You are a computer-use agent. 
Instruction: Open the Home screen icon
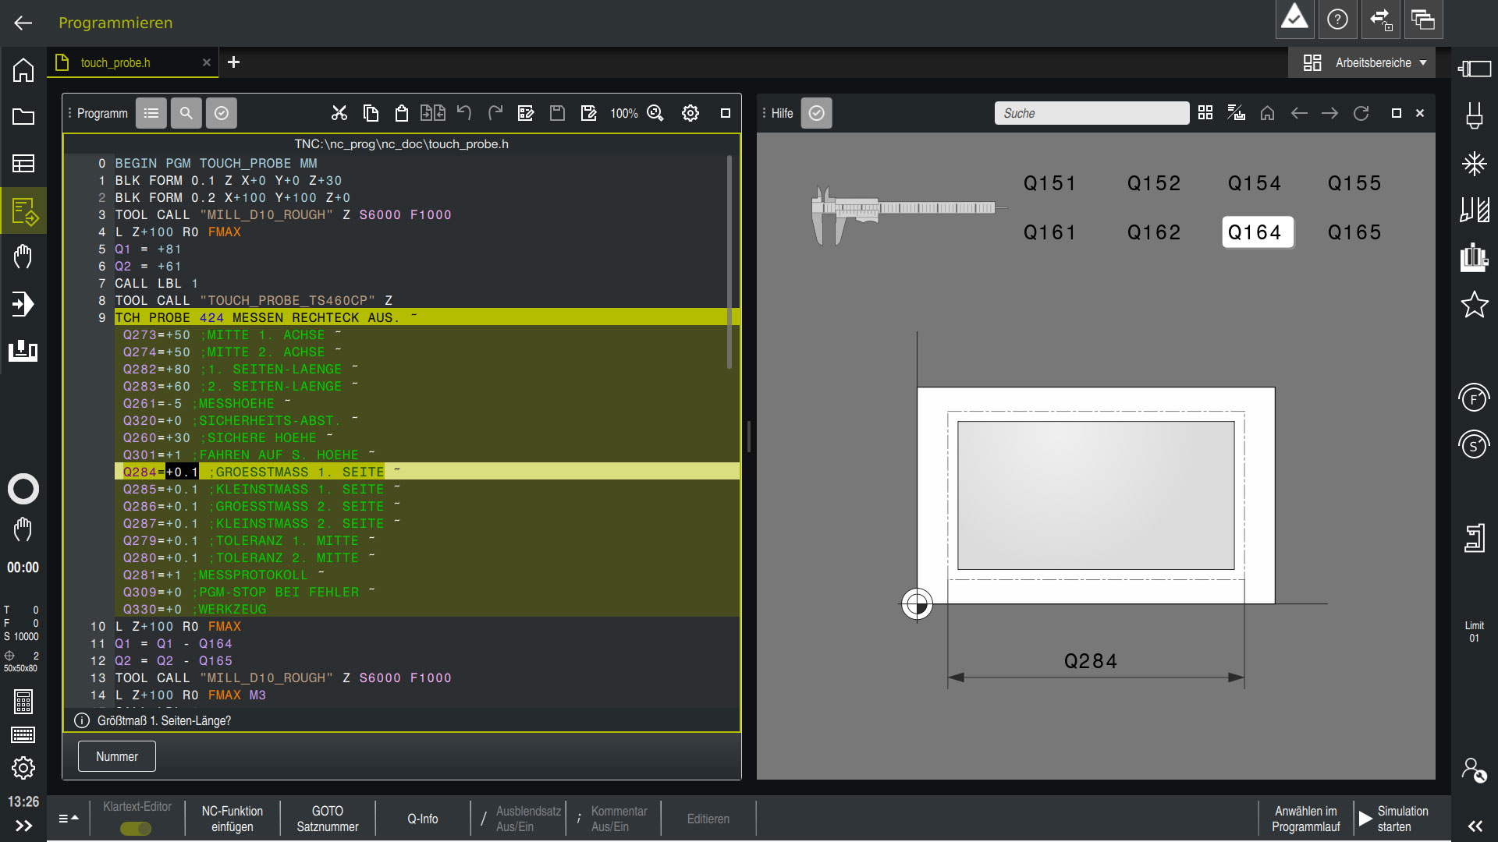(23, 70)
